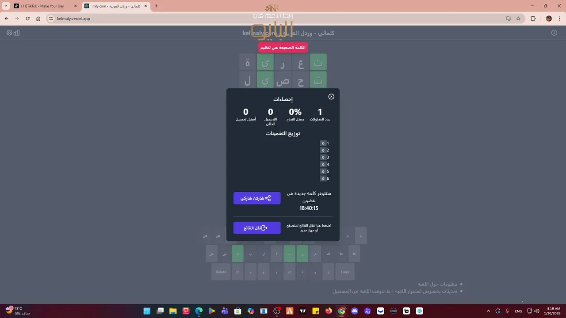Open Microsoft Store from the taskbar
Viewport: 566px width, 318px height.
point(238,311)
